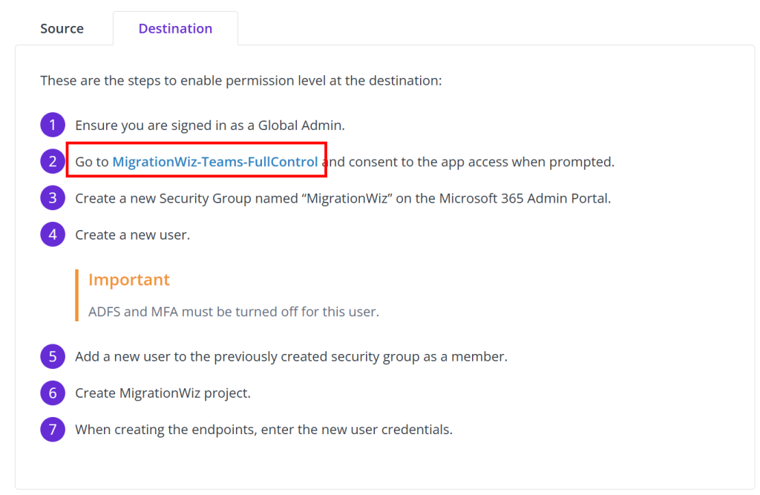Click the 'Create a new user.' step text
Screen dimensions: 760x495
(132, 235)
